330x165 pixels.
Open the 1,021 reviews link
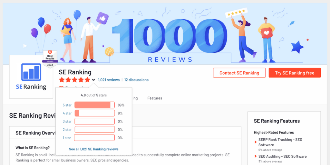(x=109, y=80)
